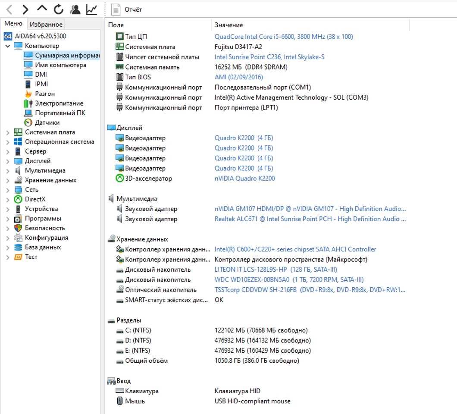Open the user profile toolbar icon
Screen dimensions: 457x414
pos(75,9)
